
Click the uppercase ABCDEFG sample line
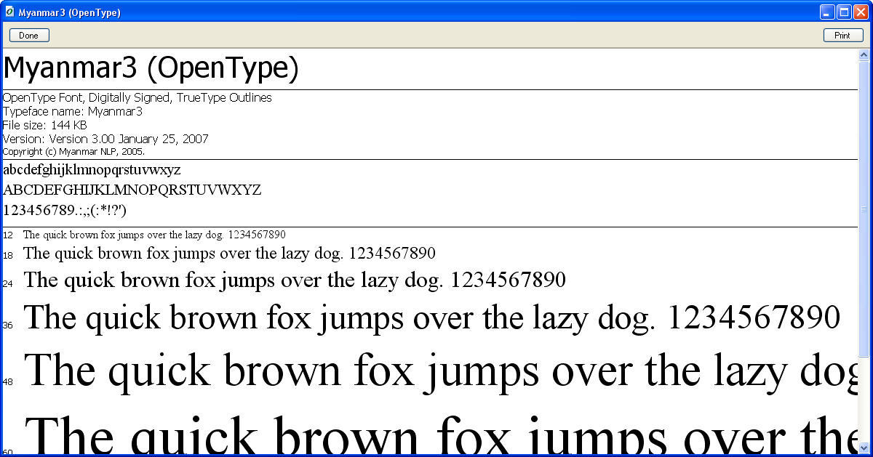pyautogui.click(x=132, y=190)
